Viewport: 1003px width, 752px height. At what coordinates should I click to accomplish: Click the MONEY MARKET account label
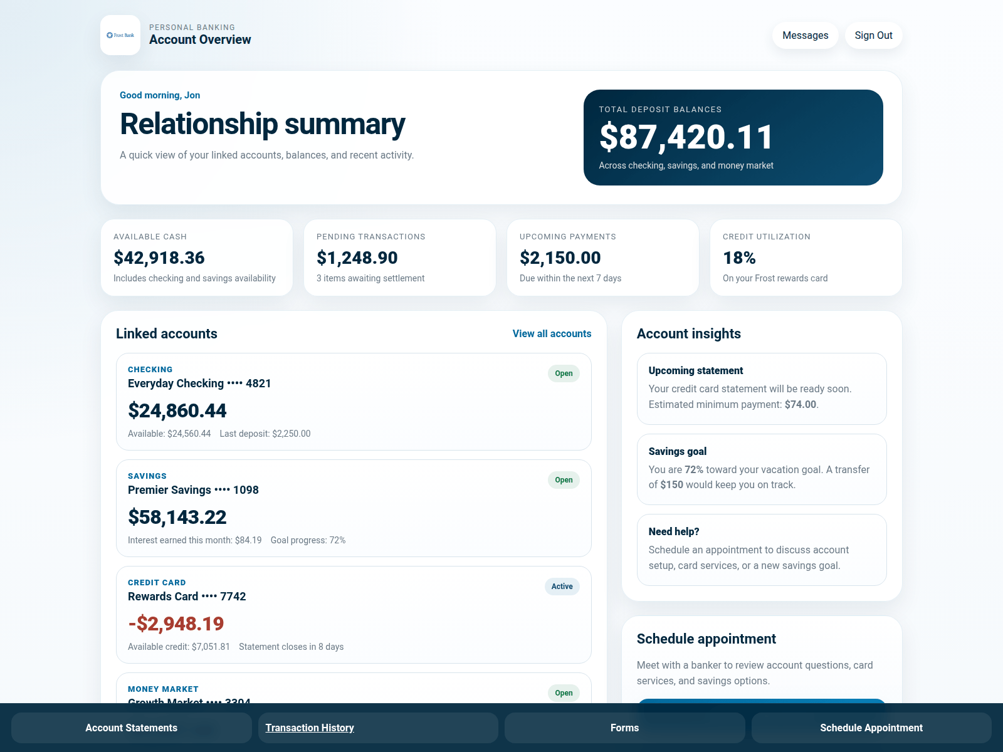pyautogui.click(x=163, y=689)
